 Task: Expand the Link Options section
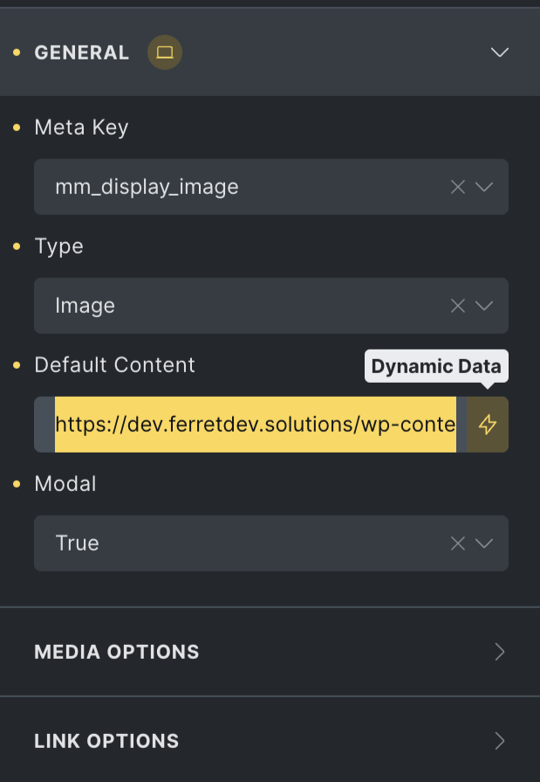pos(106,741)
